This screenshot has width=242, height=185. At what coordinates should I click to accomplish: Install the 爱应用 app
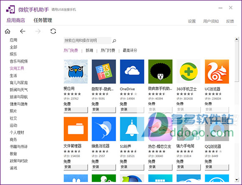(76, 110)
